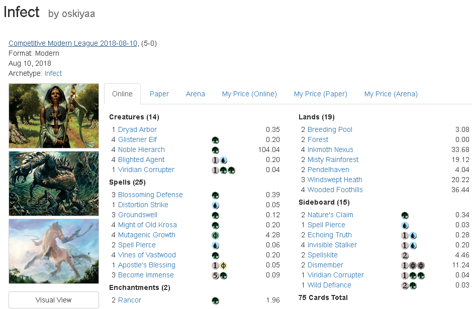Open the My Price (Paper) tab
Image resolution: width=472 pixels, height=309 pixels.
(321, 94)
